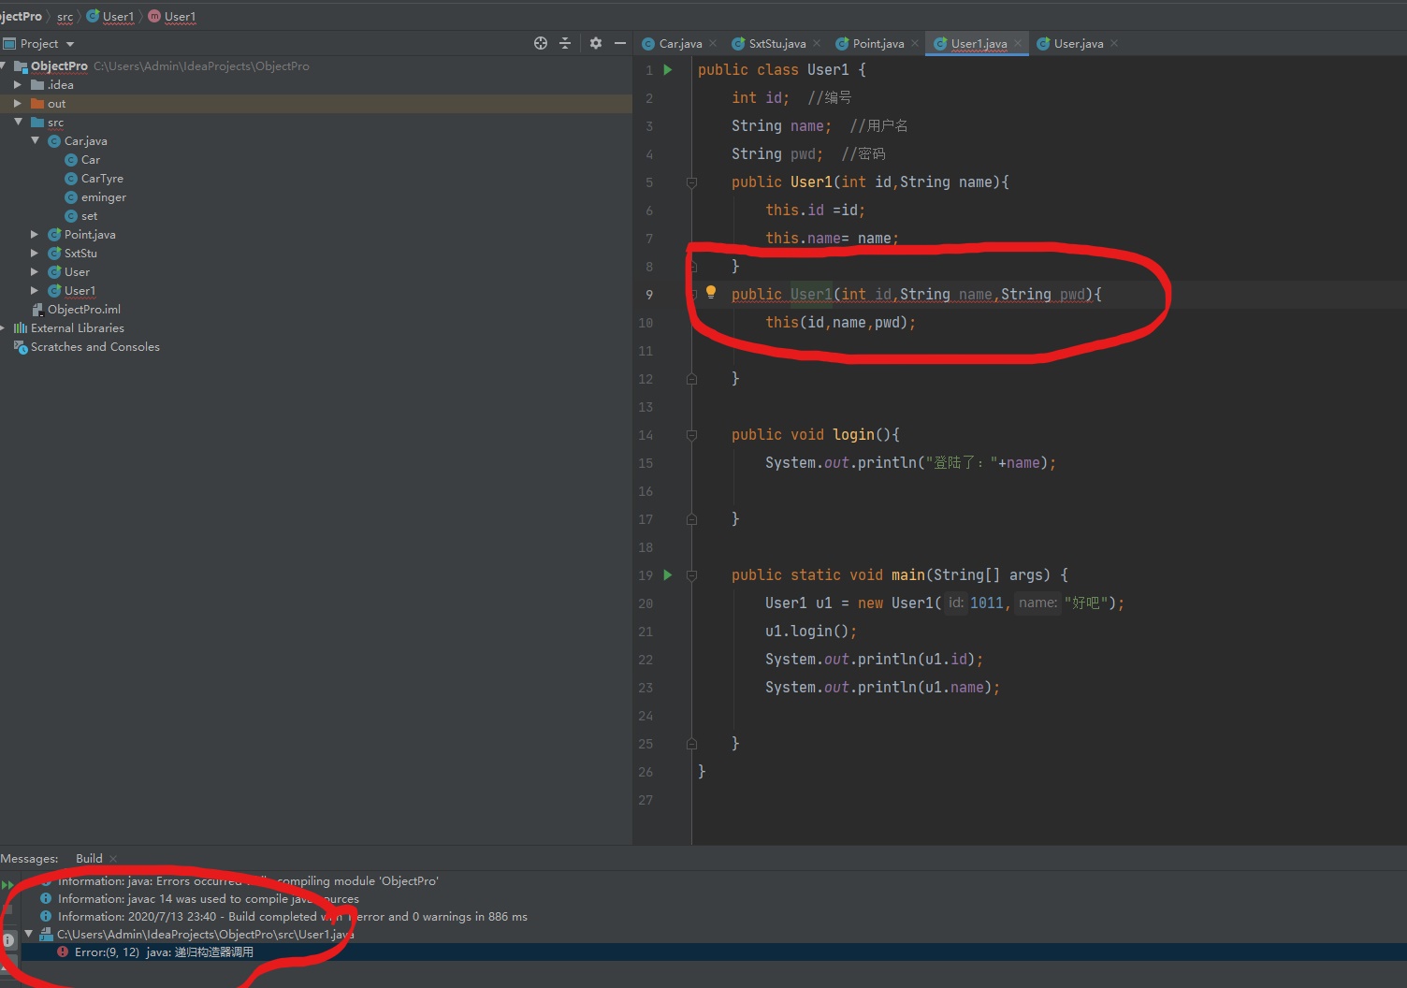
Task: Close the User1.java tab
Action: (x=1018, y=43)
